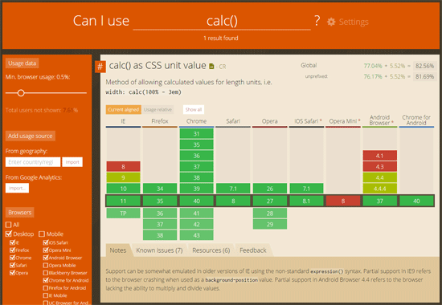Click the IE column header
Screen dimensions: 442x305
coord(123,121)
